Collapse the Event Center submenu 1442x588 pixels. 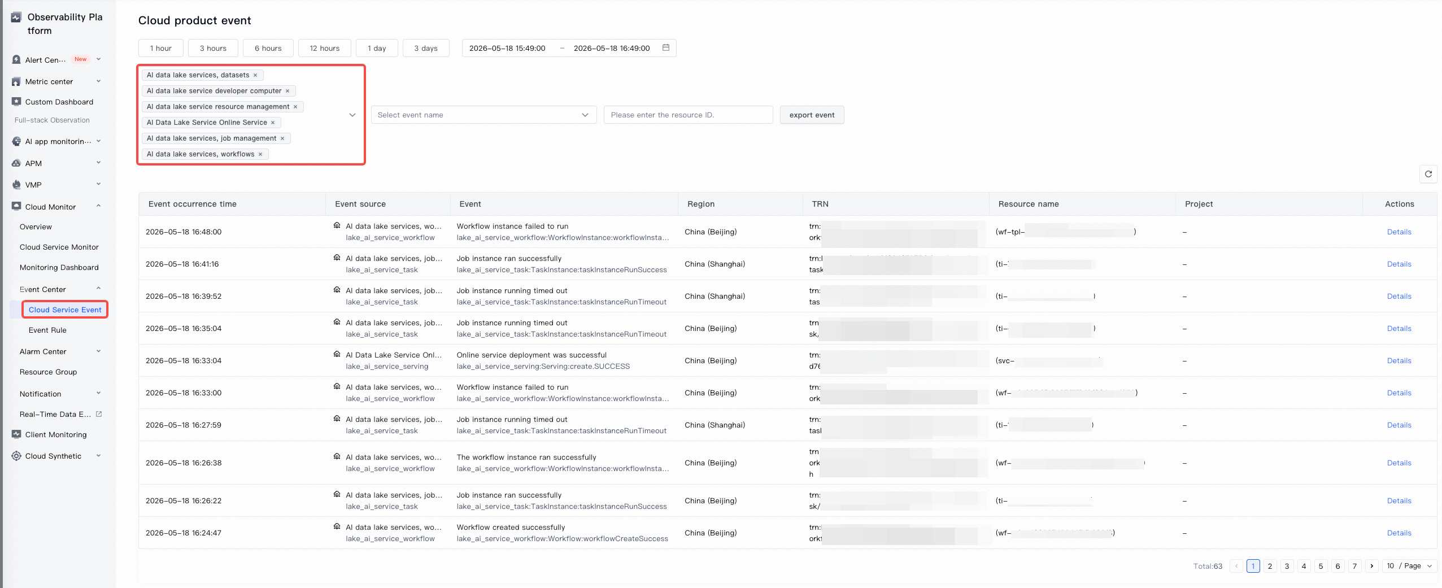pos(98,289)
